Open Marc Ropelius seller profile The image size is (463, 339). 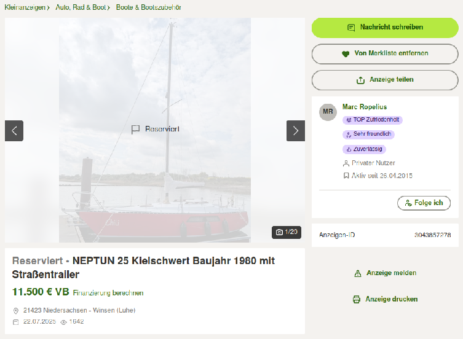[365, 107]
